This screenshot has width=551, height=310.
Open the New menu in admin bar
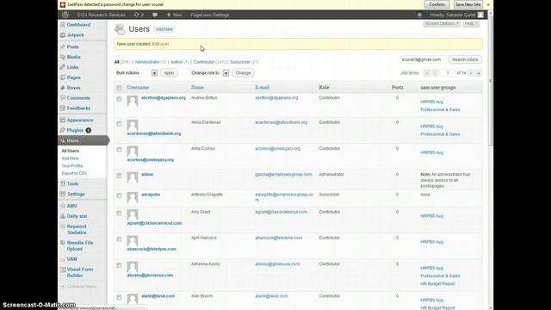click(x=174, y=15)
